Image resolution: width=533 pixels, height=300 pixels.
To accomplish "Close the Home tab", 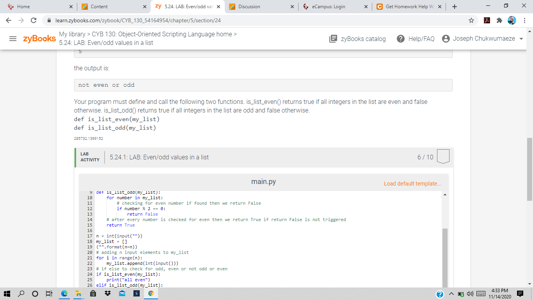I will click(x=71, y=7).
